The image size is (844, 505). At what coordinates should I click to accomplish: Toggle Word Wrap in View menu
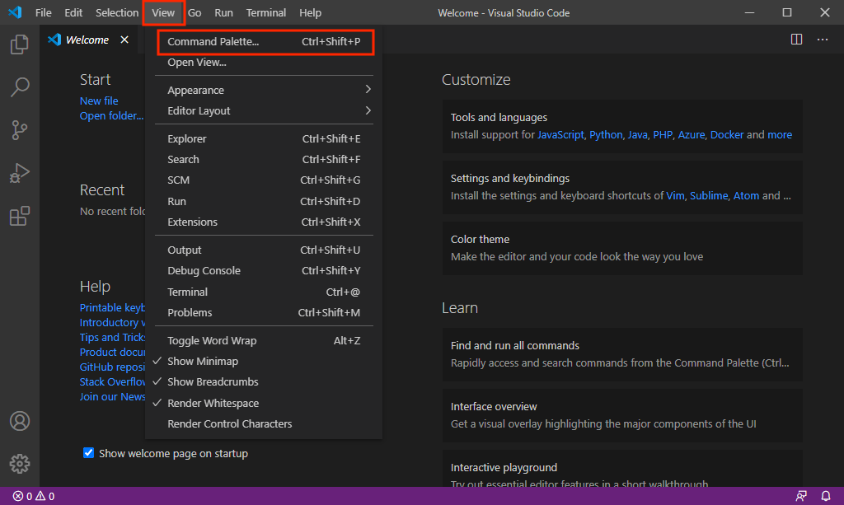[x=264, y=340]
